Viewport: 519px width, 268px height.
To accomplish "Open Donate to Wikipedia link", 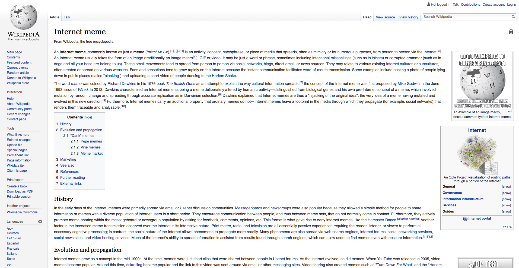I will tap(21, 78).
